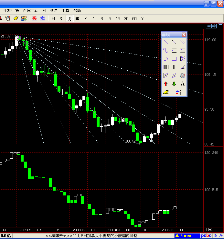Open the 帮助 menu

pyautogui.click(x=77, y=11)
